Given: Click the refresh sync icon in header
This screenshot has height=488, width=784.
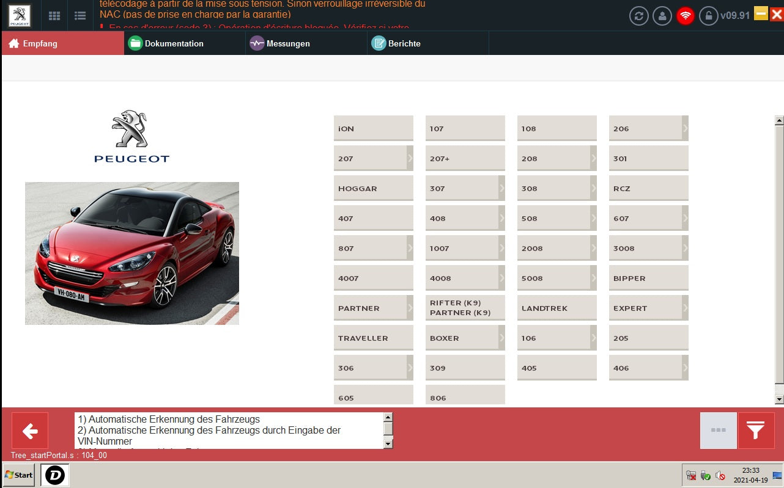Looking at the screenshot, I should 639,16.
